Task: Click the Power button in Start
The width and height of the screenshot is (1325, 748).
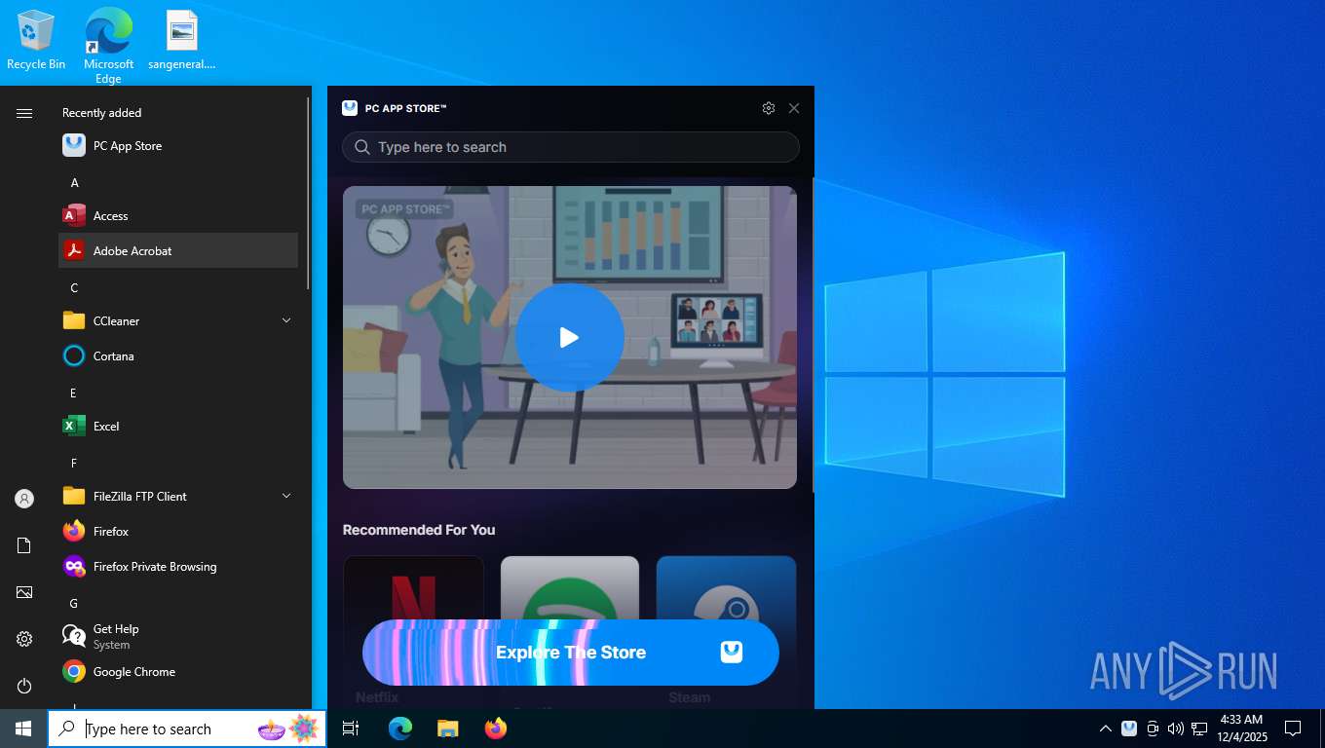Action: 24,686
